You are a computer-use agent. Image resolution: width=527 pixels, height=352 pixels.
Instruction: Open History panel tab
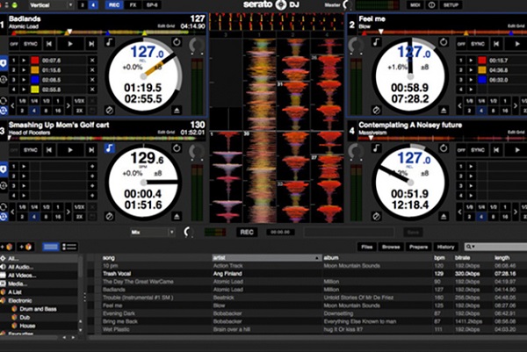445,247
